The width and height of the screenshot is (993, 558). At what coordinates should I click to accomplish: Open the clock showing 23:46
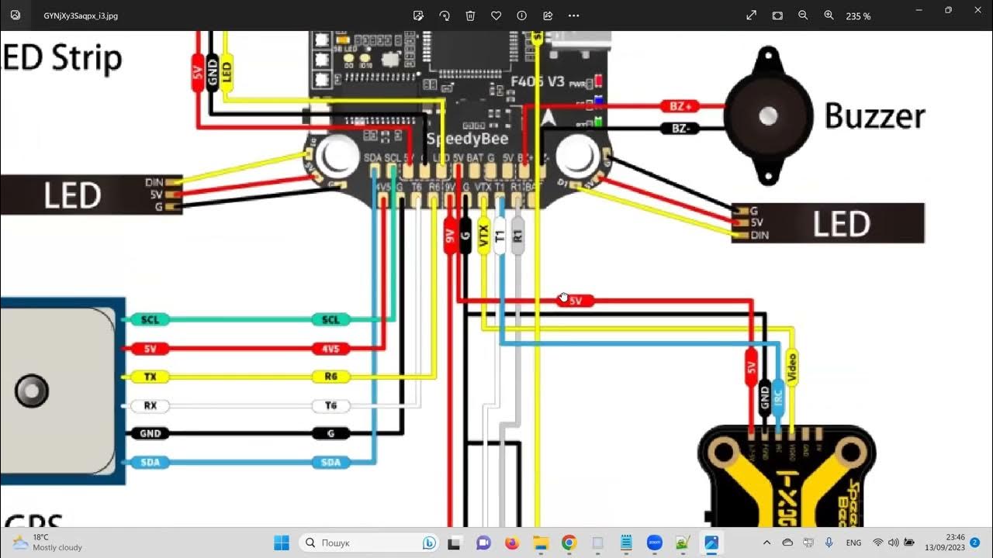point(945,542)
